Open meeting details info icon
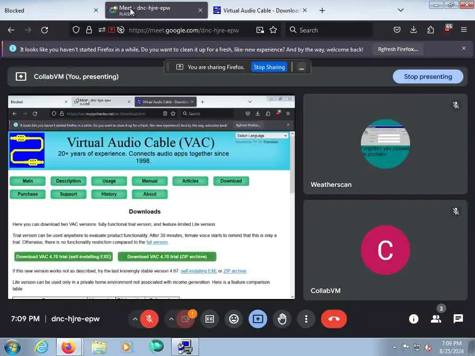Image resolution: width=475 pixels, height=356 pixels. point(413,319)
